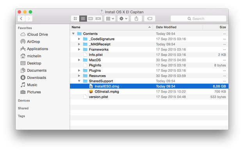
Task: Select the PlugIns folder icon
Action: click(85, 71)
